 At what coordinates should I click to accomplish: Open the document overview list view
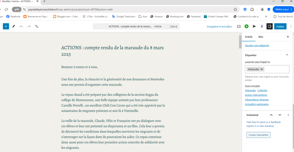(37, 26)
